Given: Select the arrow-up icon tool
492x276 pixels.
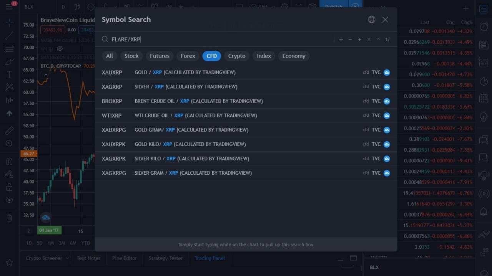Looking at the screenshot, I should pyautogui.click(x=9, y=113).
